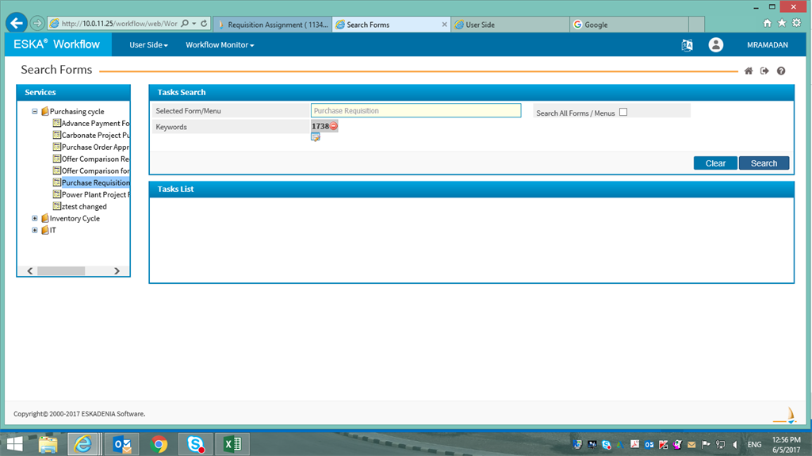Viewport: 812px width, 456px height.
Task: Click the ENG language indicator in tray
Action: (755, 445)
